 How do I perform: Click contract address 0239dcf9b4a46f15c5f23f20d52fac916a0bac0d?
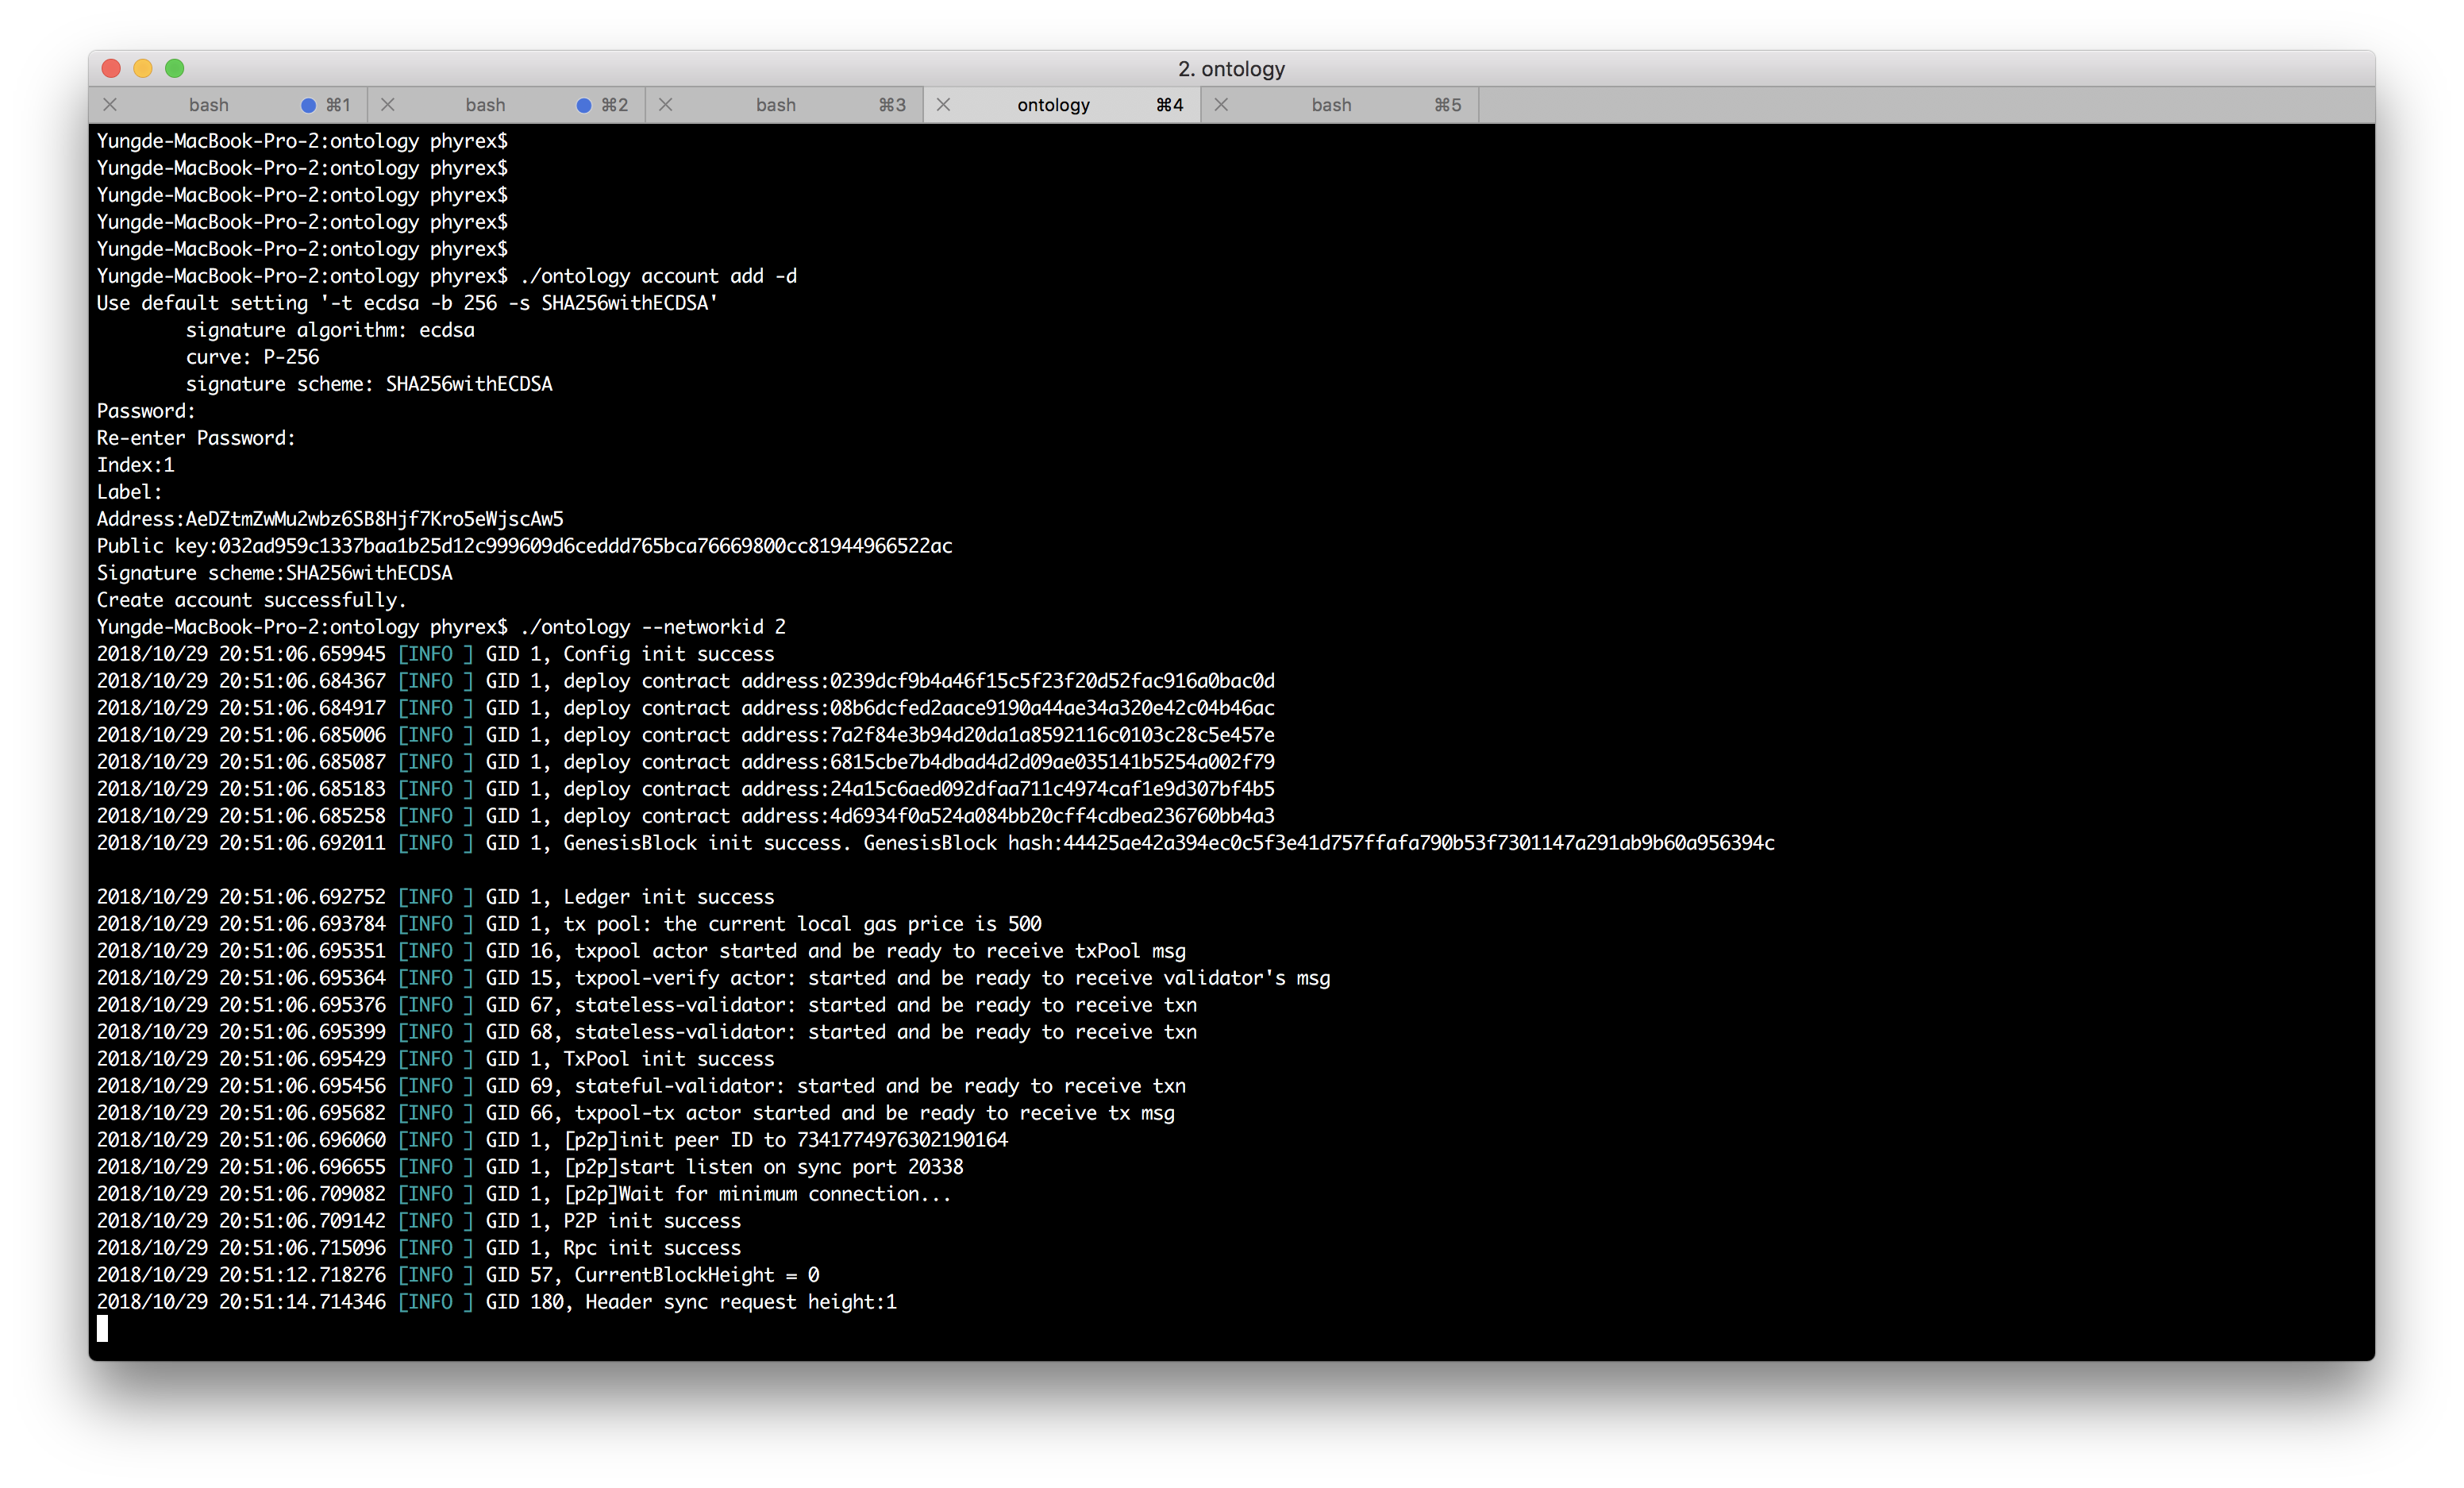1052,681
